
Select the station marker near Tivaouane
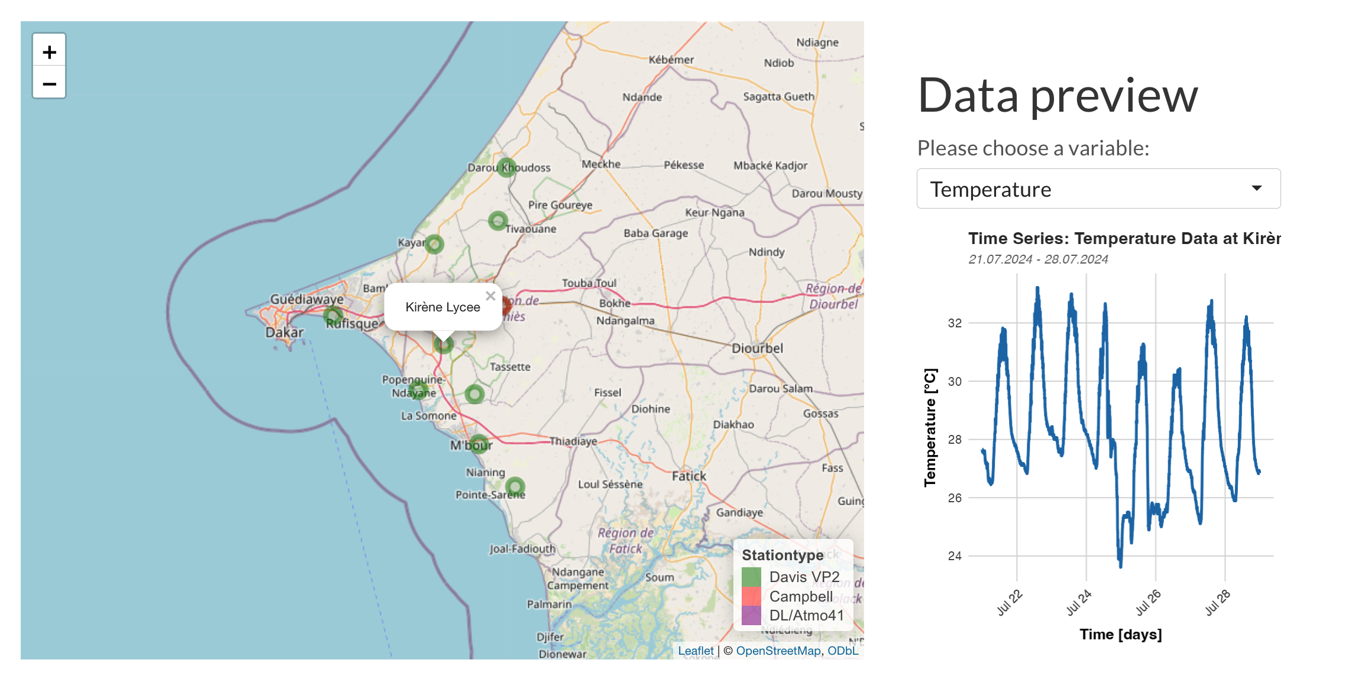tap(498, 221)
